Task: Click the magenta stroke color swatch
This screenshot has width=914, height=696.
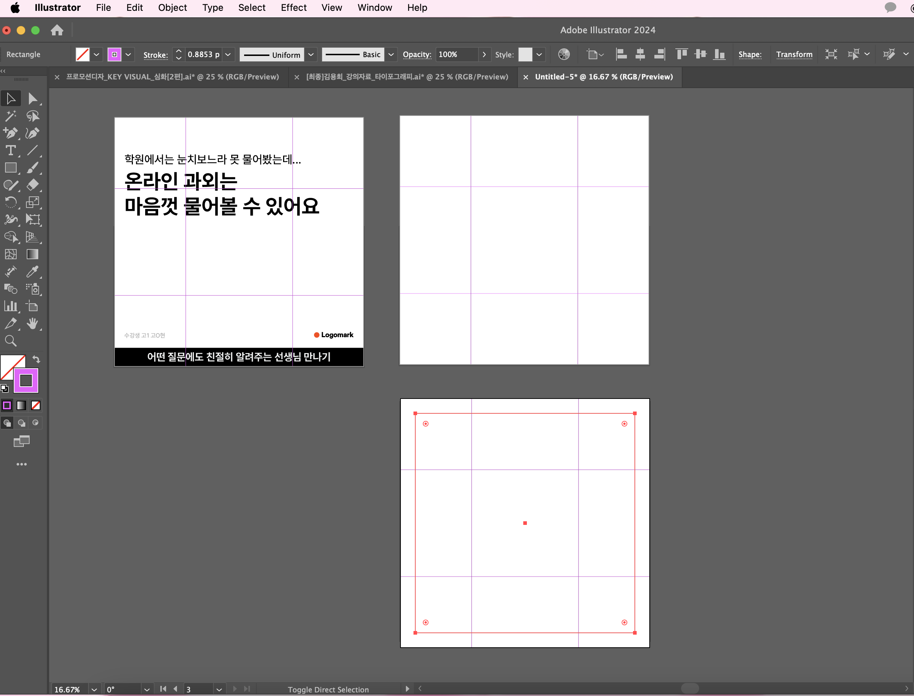Action: (x=114, y=54)
